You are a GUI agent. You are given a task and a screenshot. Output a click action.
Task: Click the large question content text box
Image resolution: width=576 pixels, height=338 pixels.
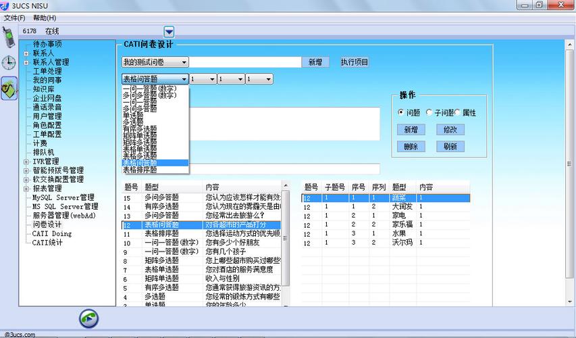pyautogui.click(x=285, y=124)
